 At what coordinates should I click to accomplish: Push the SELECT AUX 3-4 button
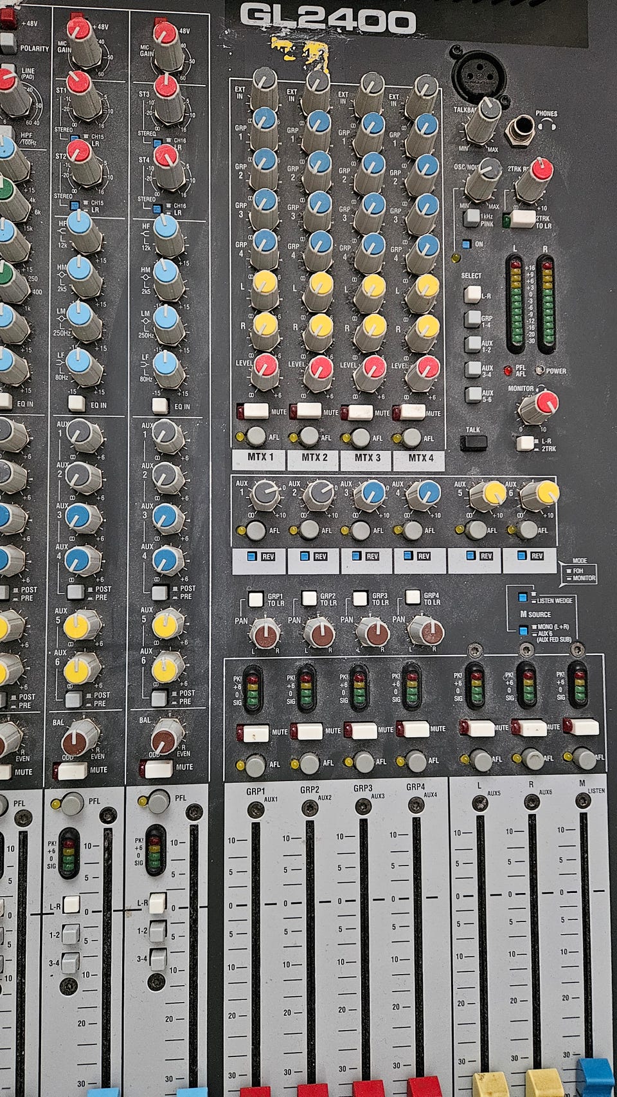point(473,369)
